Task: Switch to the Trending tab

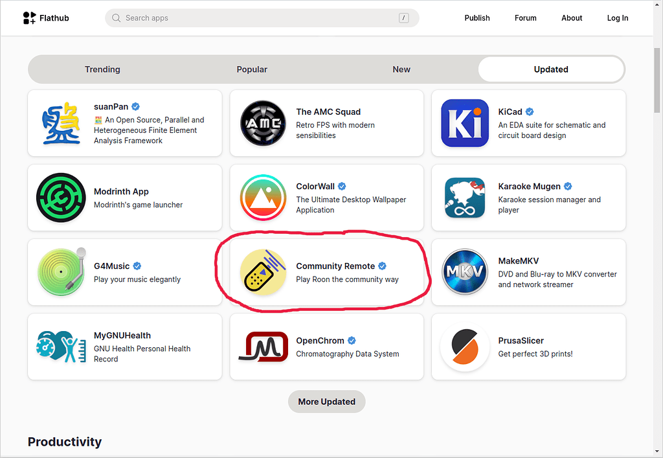Action: coord(102,69)
